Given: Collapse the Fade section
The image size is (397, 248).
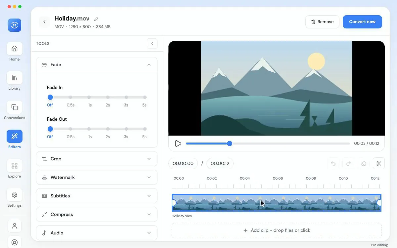Looking at the screenshot, I should click(149, 64).
